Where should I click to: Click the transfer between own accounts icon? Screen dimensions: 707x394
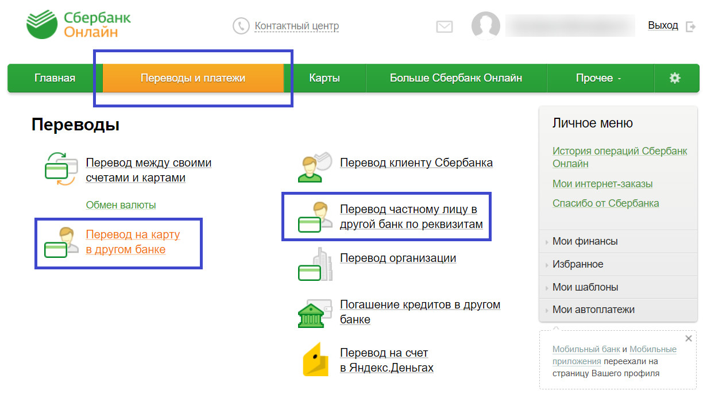(60, 169)
